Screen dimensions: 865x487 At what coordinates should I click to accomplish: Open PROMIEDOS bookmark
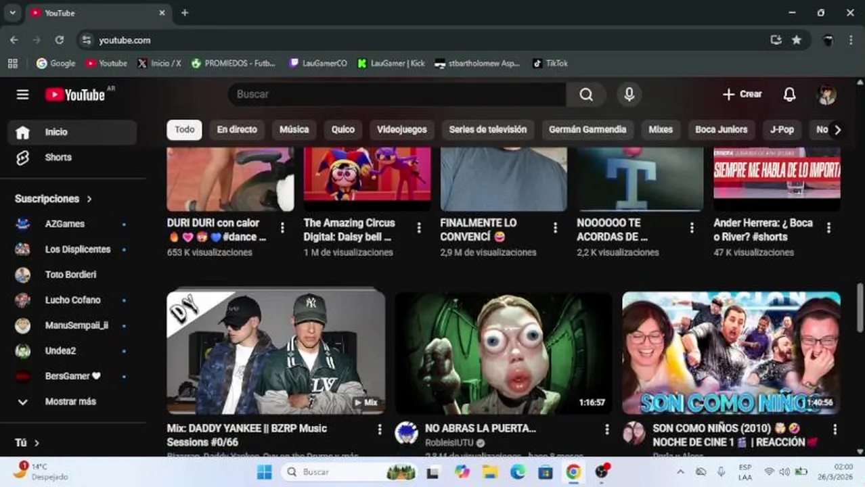(234, 64)
